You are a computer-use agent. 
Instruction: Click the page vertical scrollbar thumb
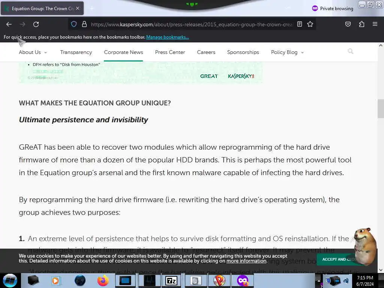point(381,109)
